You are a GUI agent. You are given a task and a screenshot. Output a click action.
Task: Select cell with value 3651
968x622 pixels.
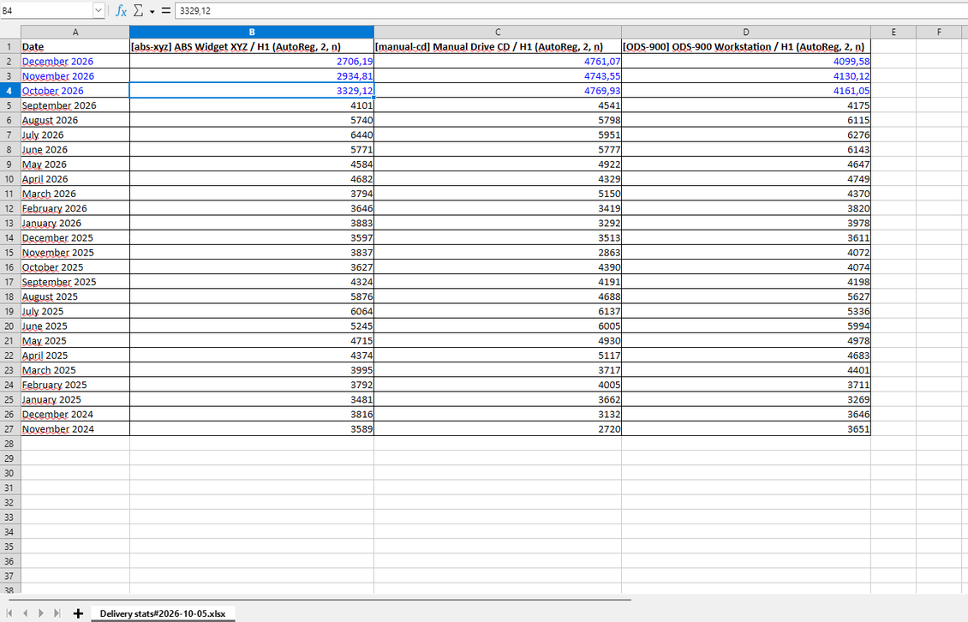click(x=746, y=428)
